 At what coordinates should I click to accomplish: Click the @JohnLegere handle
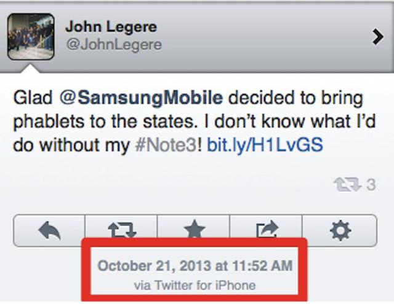(x=114, y=45)
